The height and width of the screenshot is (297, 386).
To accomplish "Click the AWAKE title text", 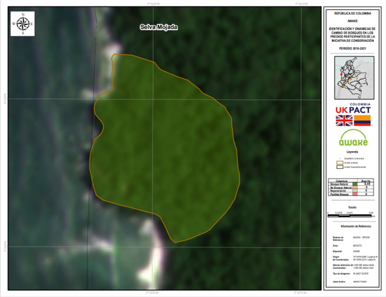I will click(352, 21).
